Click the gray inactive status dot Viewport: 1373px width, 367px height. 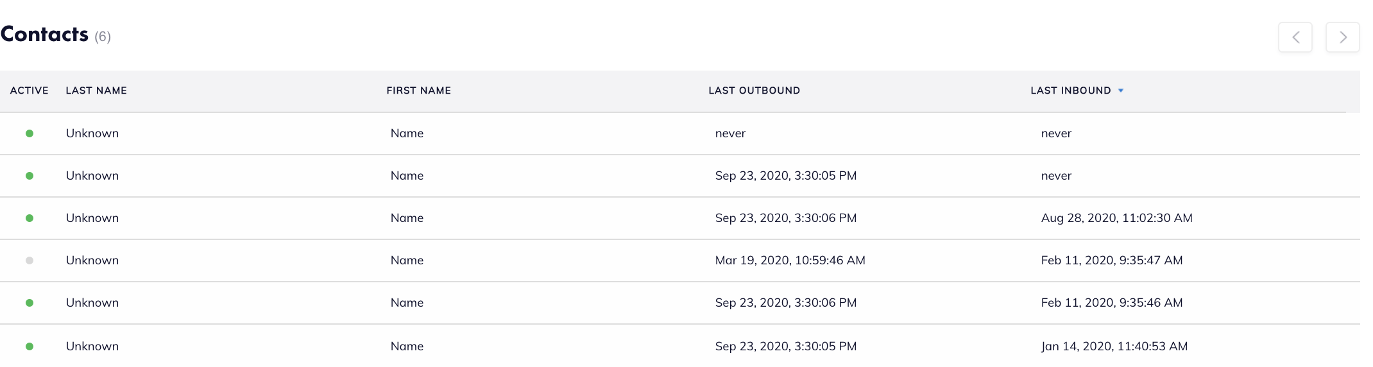(x=30, y=260)
